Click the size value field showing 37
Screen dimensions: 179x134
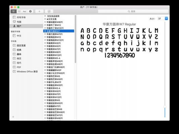161,18
